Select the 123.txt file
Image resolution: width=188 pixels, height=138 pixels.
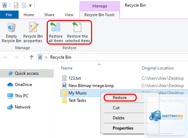74,78
